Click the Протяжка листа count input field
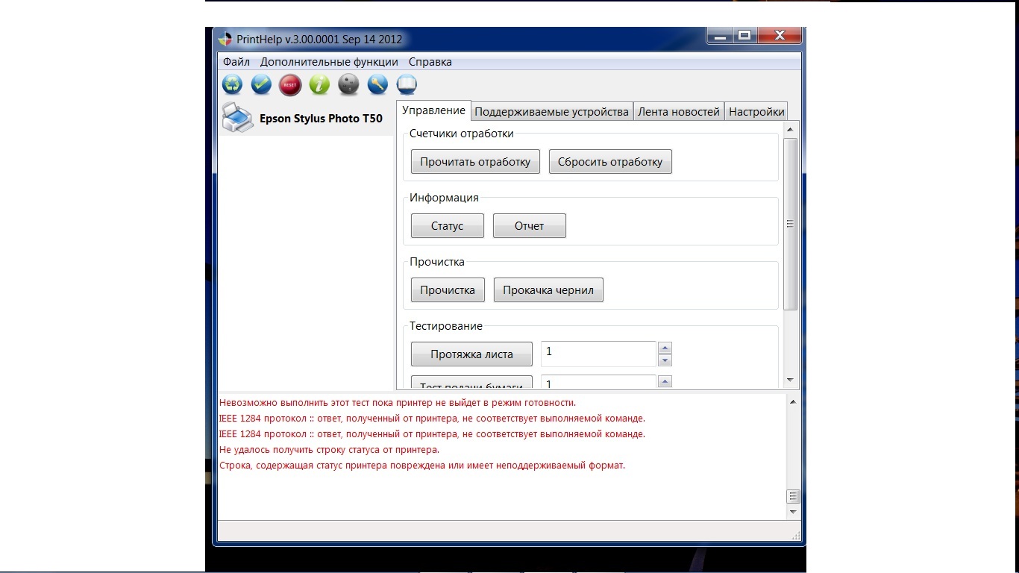This screenshot has height=573, width=1019. pyautogui.click(x=598, y=354)
